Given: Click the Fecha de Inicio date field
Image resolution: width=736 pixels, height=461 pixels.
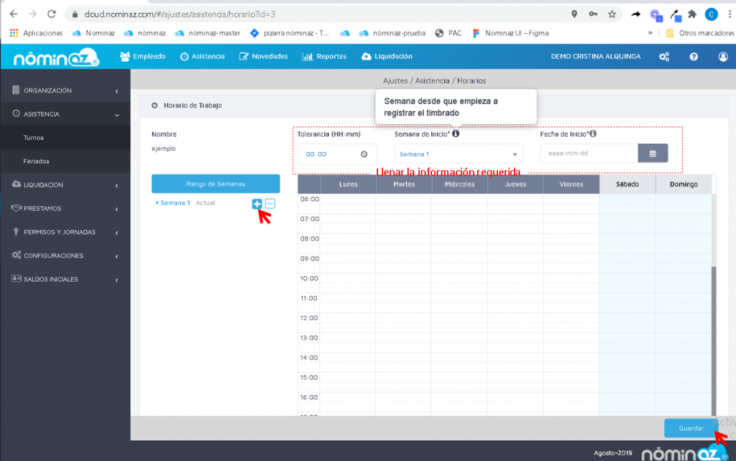Looking at the screenshot, I should click(x=589, y=153).
